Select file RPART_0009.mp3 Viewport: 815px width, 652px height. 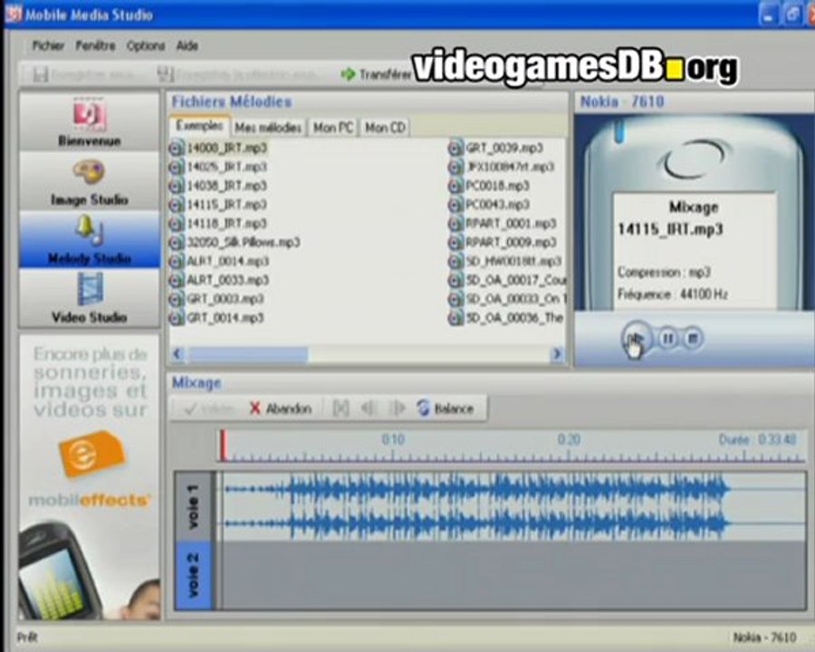pyautogui.click(x=511, y=243)
